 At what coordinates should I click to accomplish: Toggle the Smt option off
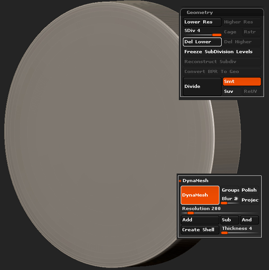coord(242,82)
